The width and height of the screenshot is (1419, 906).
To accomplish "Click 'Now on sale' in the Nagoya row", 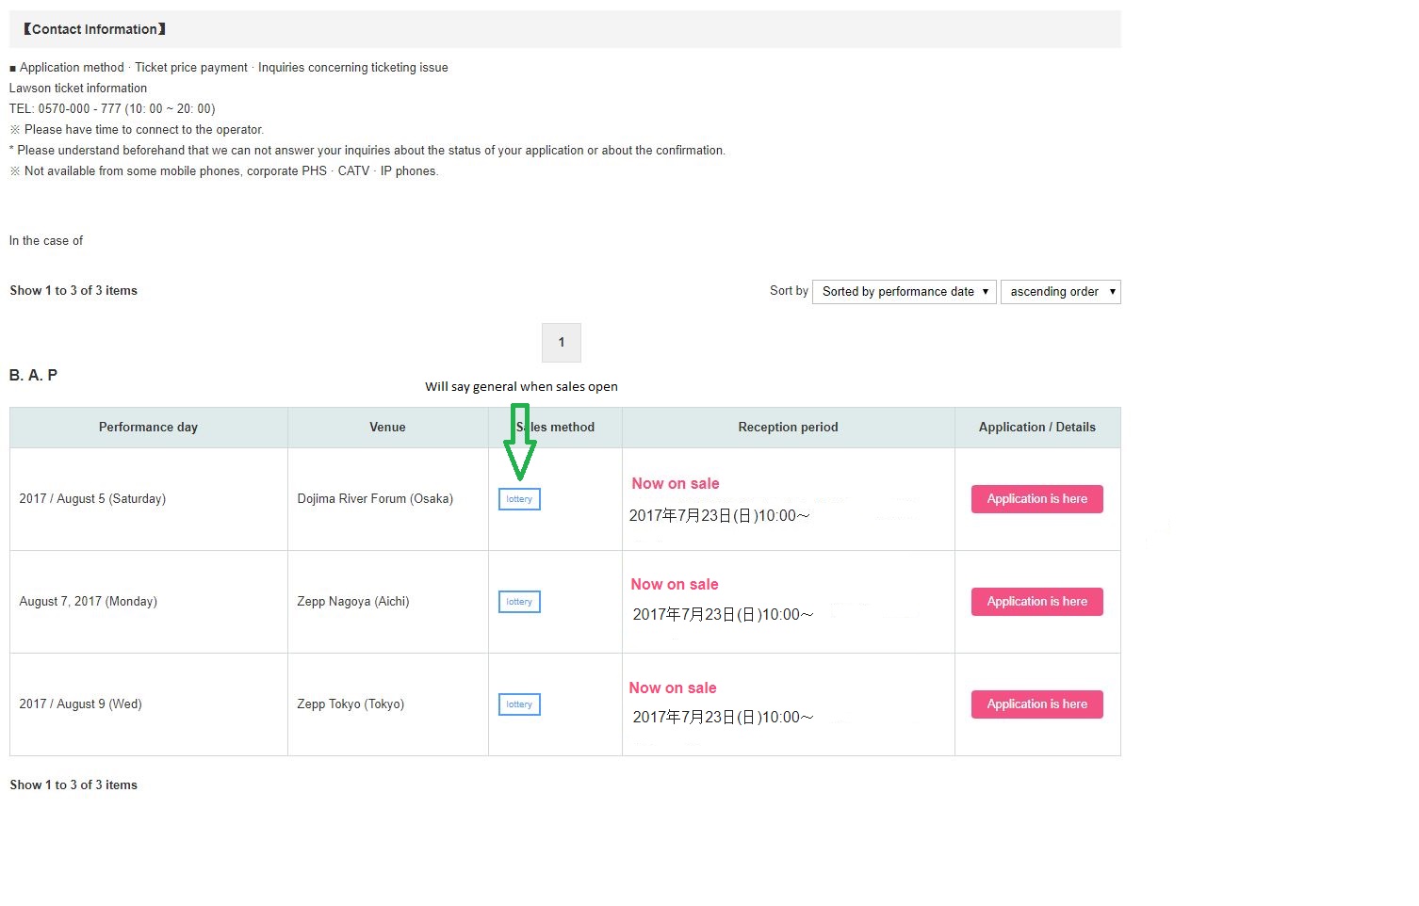I will pyautogui.click(x=675, y=585).
